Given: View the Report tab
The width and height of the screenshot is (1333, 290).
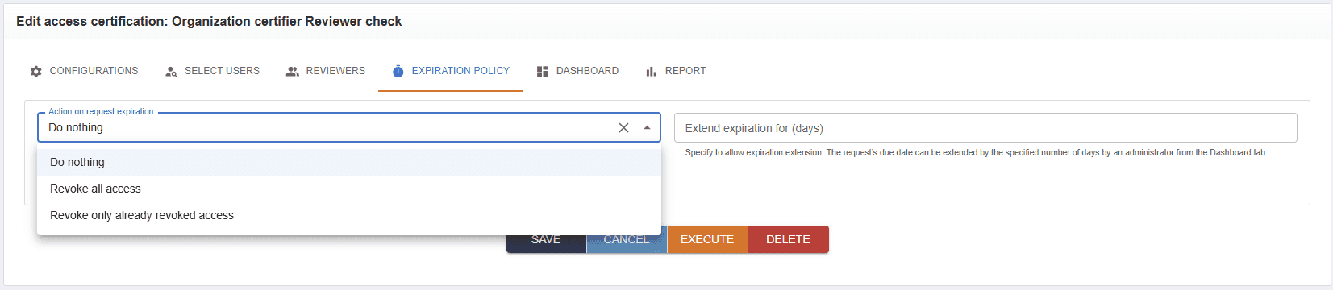Looking at the screenshot, I should pos(676,71).
